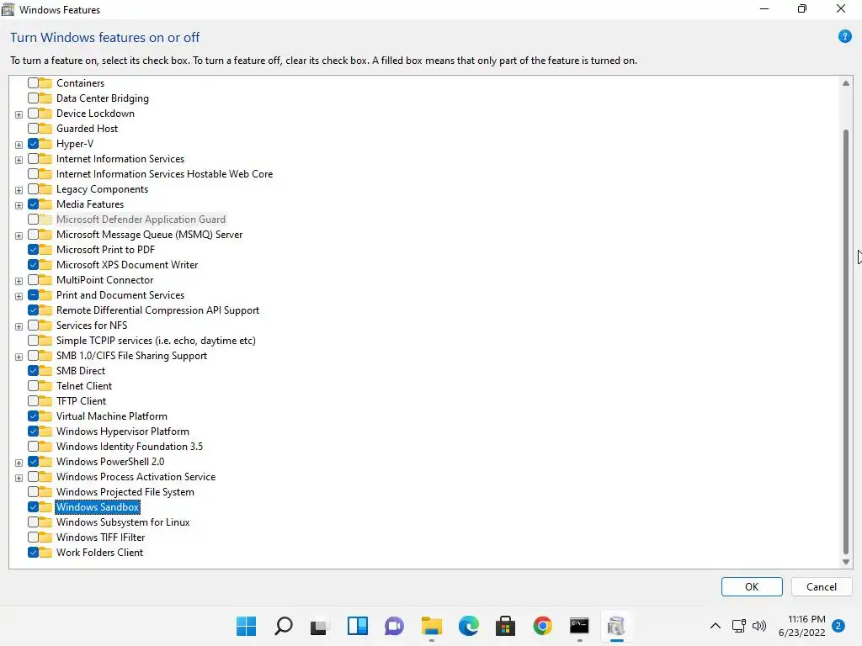Click the Hyper-V folder icon
Image resolution: width=862 pixels, height=646 pixels.
pyautogui.click(x=45, y=143)
